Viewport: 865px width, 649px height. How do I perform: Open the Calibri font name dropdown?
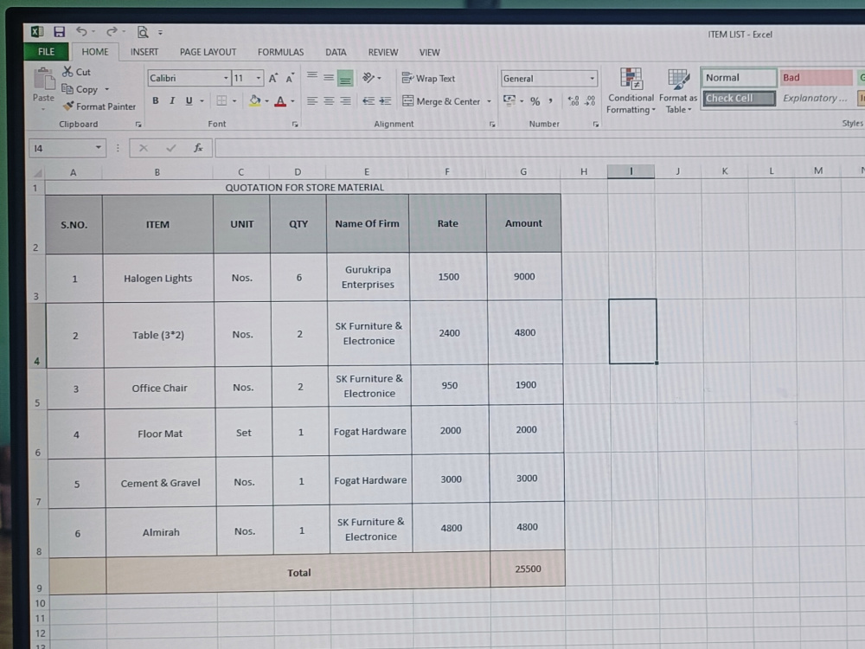[x=226, y=79]
